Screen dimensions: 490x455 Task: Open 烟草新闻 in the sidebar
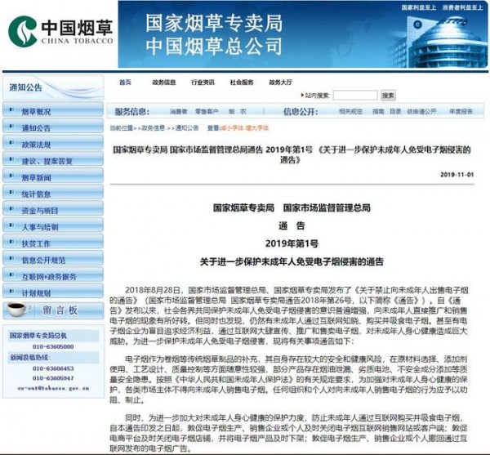53,176
